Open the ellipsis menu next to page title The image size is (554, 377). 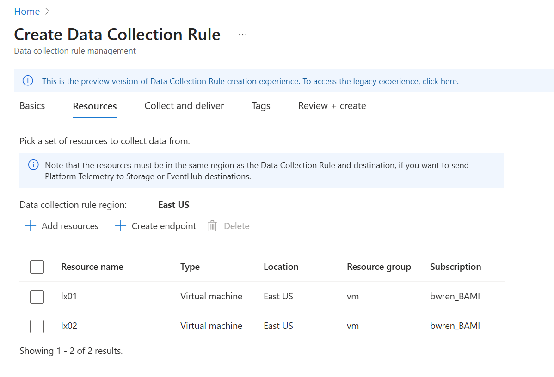coord(243,35)
